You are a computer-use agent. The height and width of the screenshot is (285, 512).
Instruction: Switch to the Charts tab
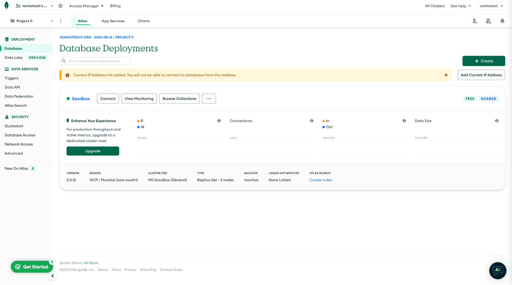[x=144, y=21]
